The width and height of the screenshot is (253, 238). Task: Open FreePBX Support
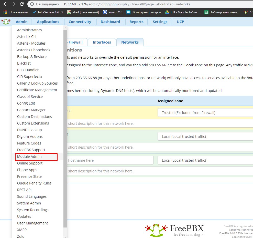click(31, 150)
